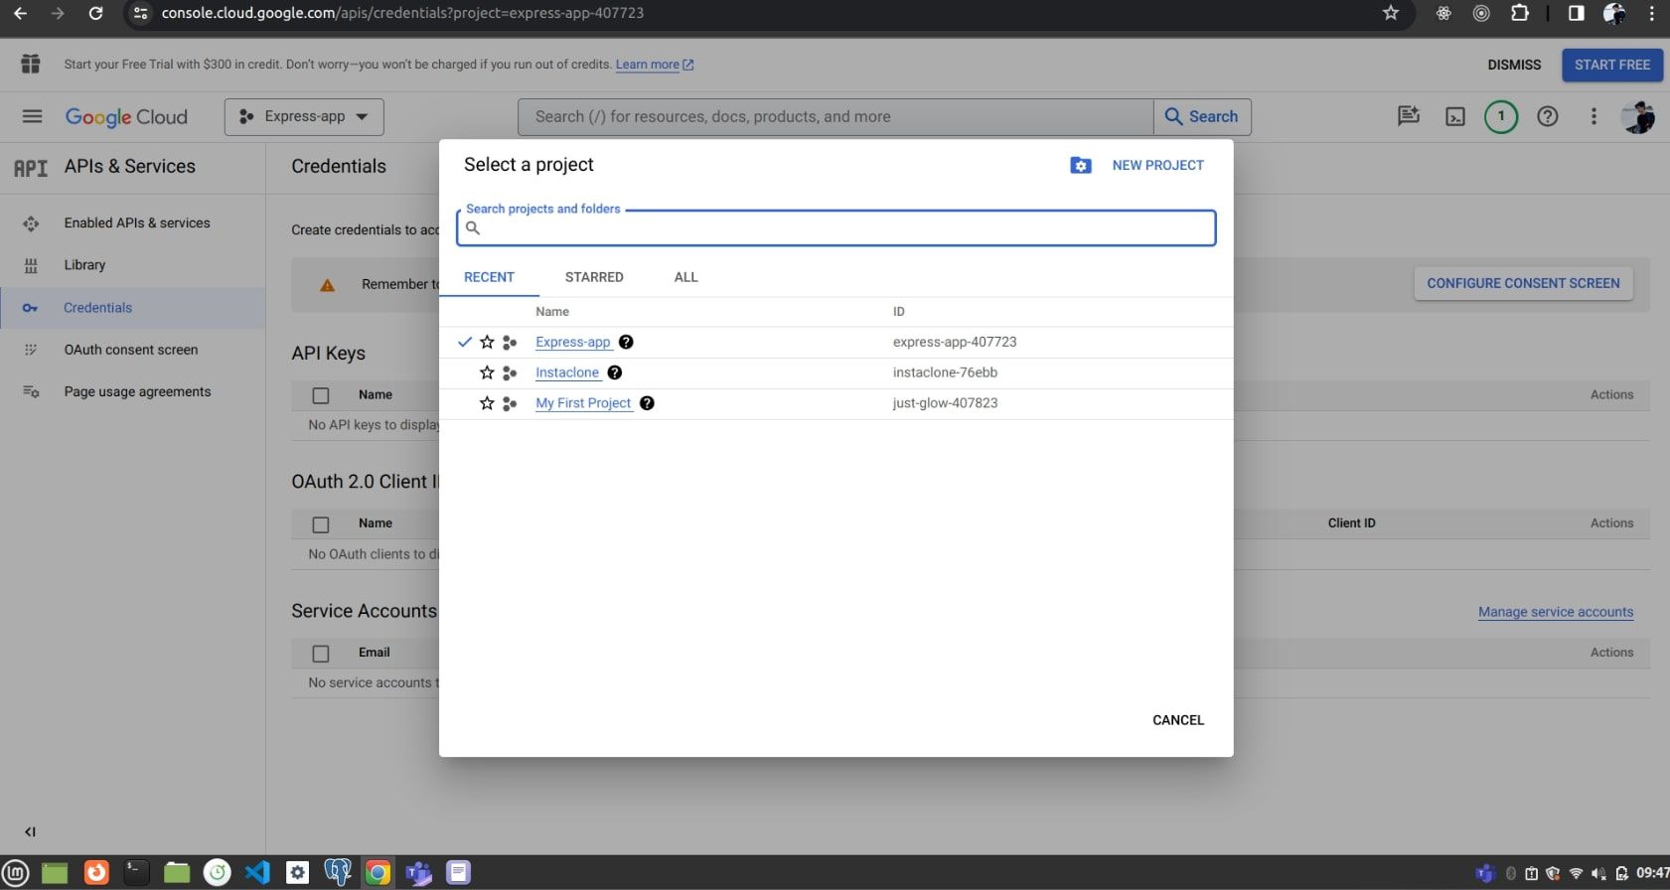
Task: Tick the Service Accounts header checkbox
Action: pos(321,654)
